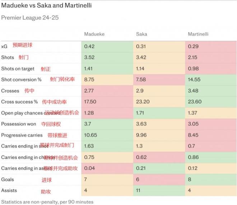Viewport: 237px width, 205px height.
Task: Select Madueke's xG value 0.42
Action: pos(89,46)
